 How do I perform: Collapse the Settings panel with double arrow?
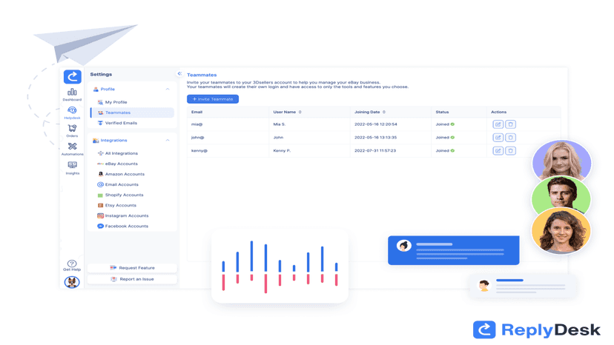tap(179, 73)
